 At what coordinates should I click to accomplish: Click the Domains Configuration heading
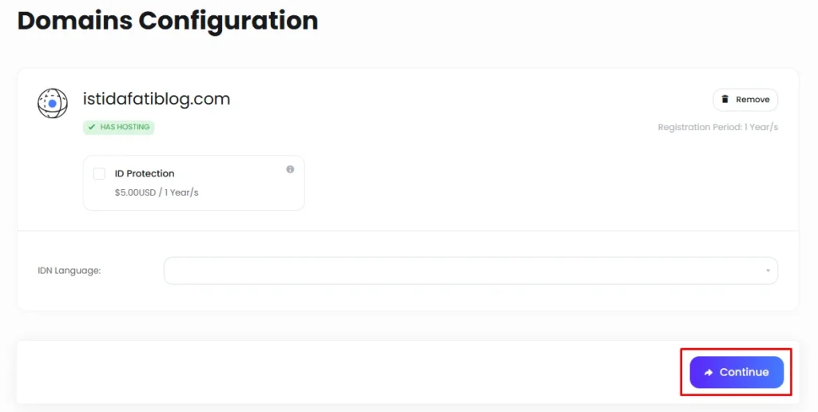168,21
